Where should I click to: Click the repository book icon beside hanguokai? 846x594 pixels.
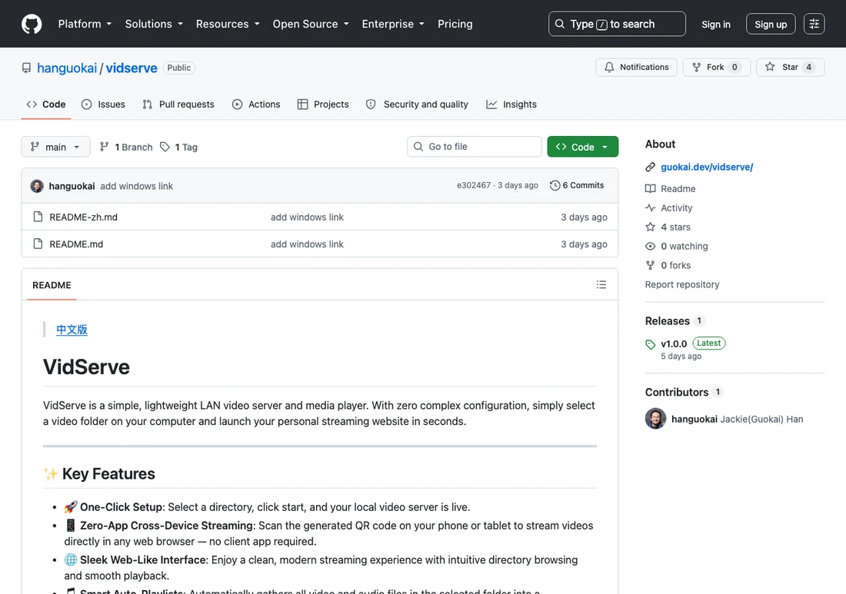(26, 68)
